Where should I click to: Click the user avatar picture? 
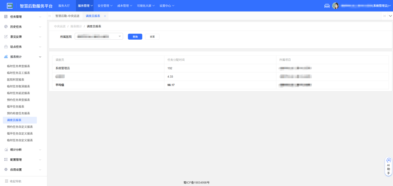coord(335,6)
